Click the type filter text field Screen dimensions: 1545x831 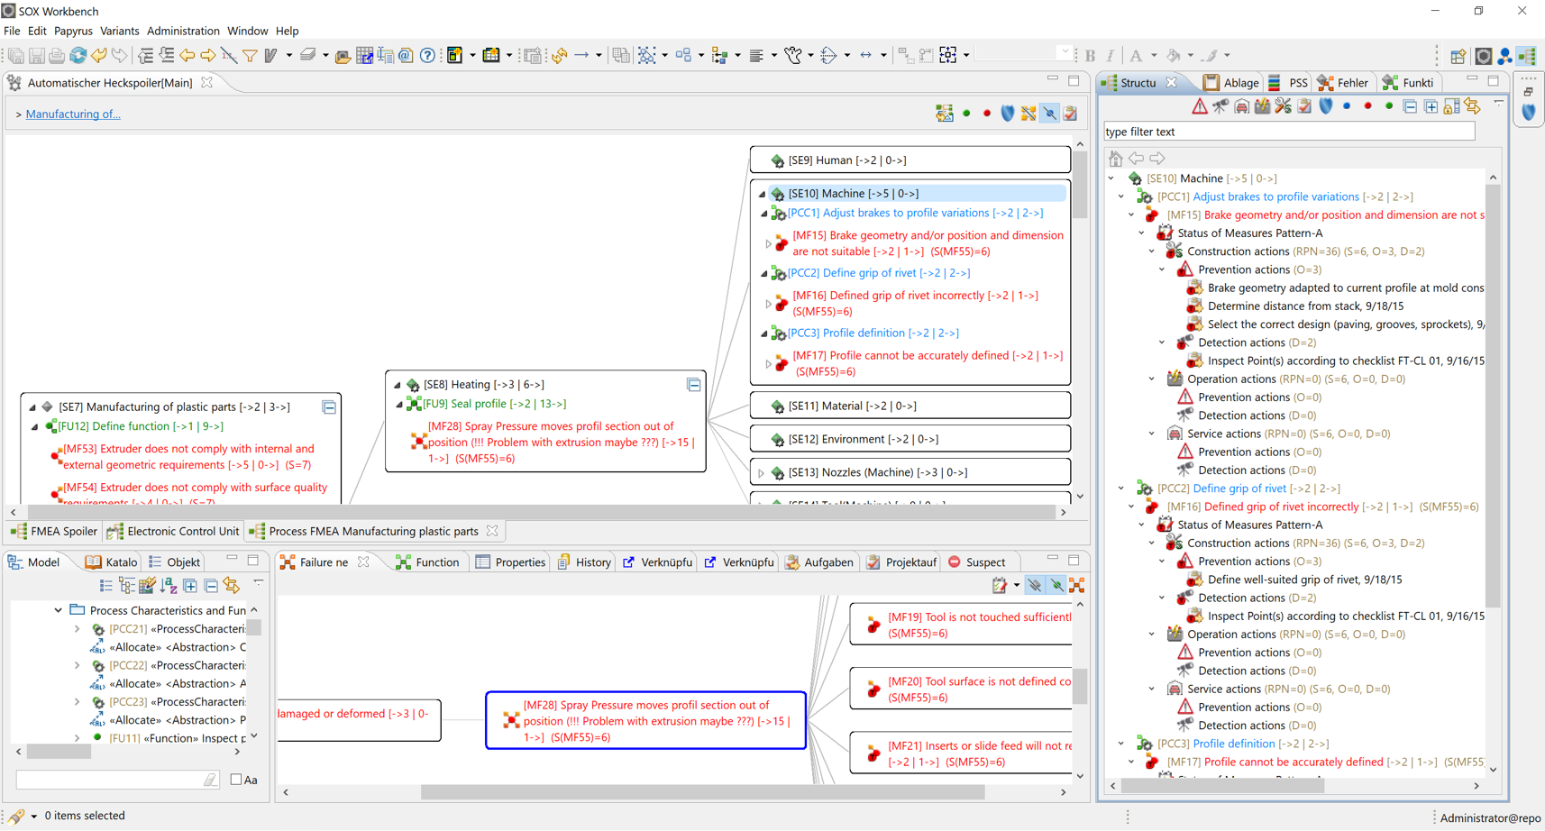point(1289,132)
